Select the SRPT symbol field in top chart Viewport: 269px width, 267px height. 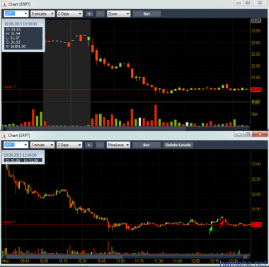tap(16, 14)
